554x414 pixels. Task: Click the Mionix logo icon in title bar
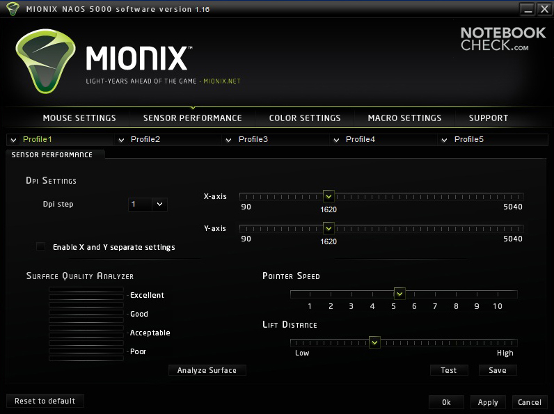pos(13,9)
